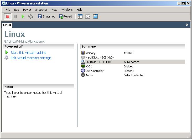Click the Revert toolbar button
192x139 pixels.
[66, 16]
